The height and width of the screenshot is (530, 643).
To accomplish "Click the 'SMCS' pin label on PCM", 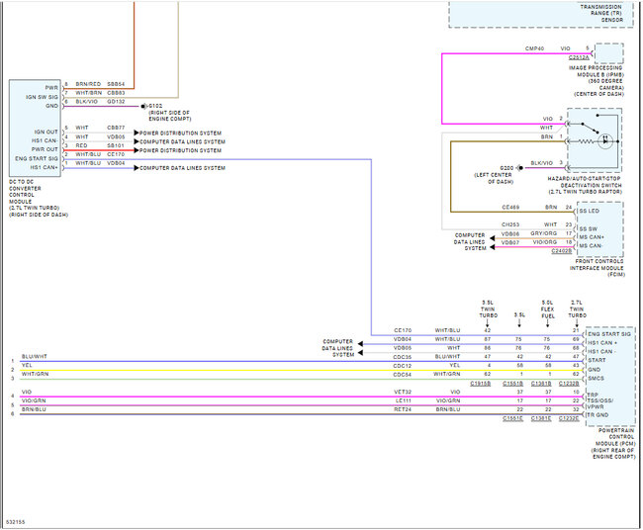I will (x=596, y=379).
